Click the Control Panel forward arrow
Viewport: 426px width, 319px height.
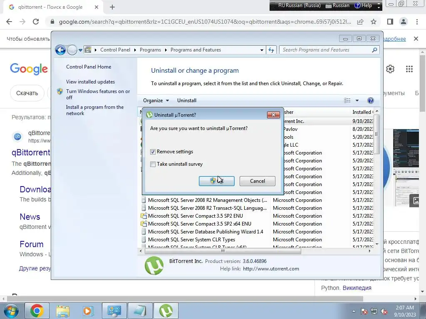pyautogui.click(x=72, y=50)
